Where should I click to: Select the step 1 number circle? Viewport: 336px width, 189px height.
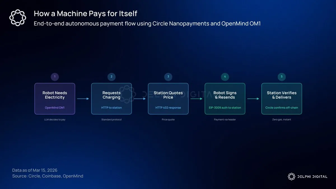(x=55, y=77)
